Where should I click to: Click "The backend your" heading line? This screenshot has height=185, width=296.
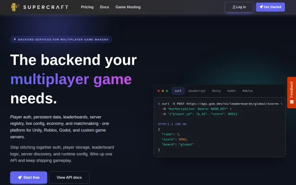tap(74, 60)
